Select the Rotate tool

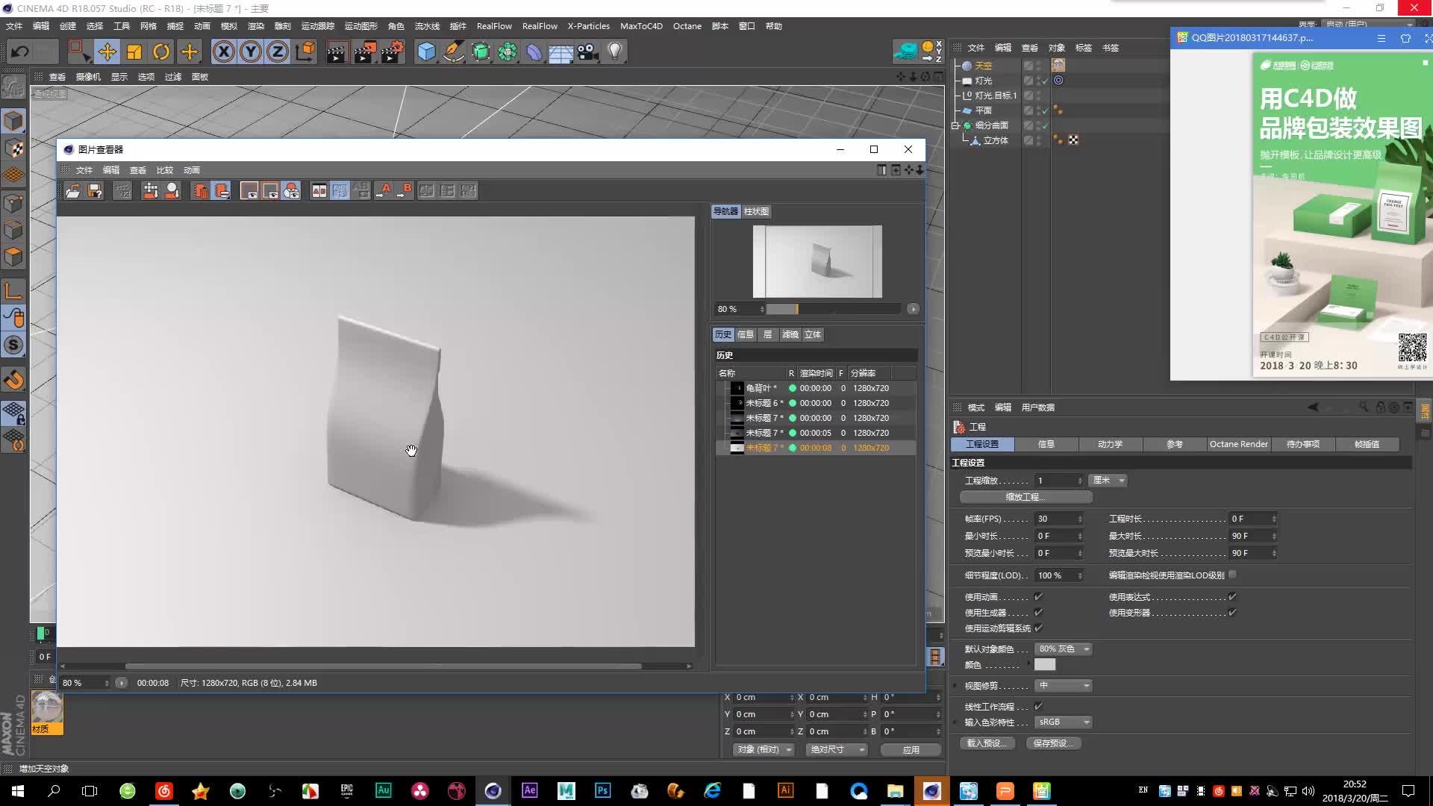[161, 51]
